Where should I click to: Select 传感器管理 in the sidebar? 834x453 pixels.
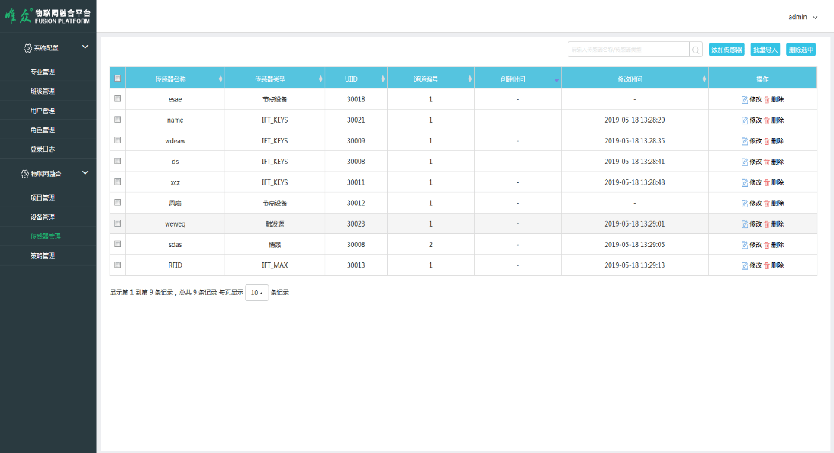46,236
